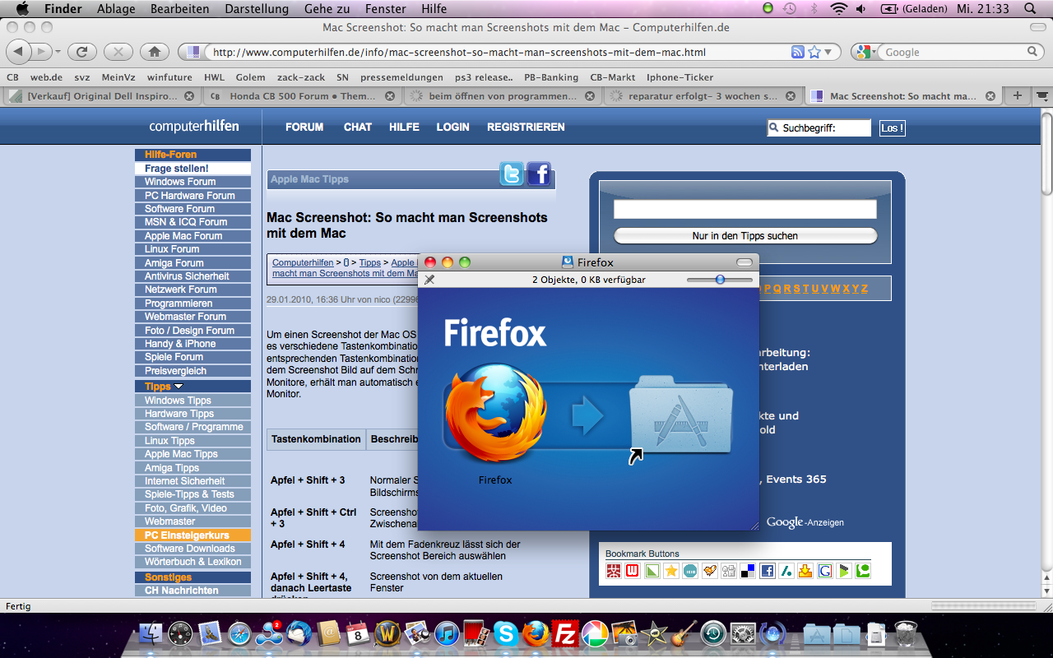Open the list all tabs dropdown
Screen dimensions: 1053x658
(1043, 95)
